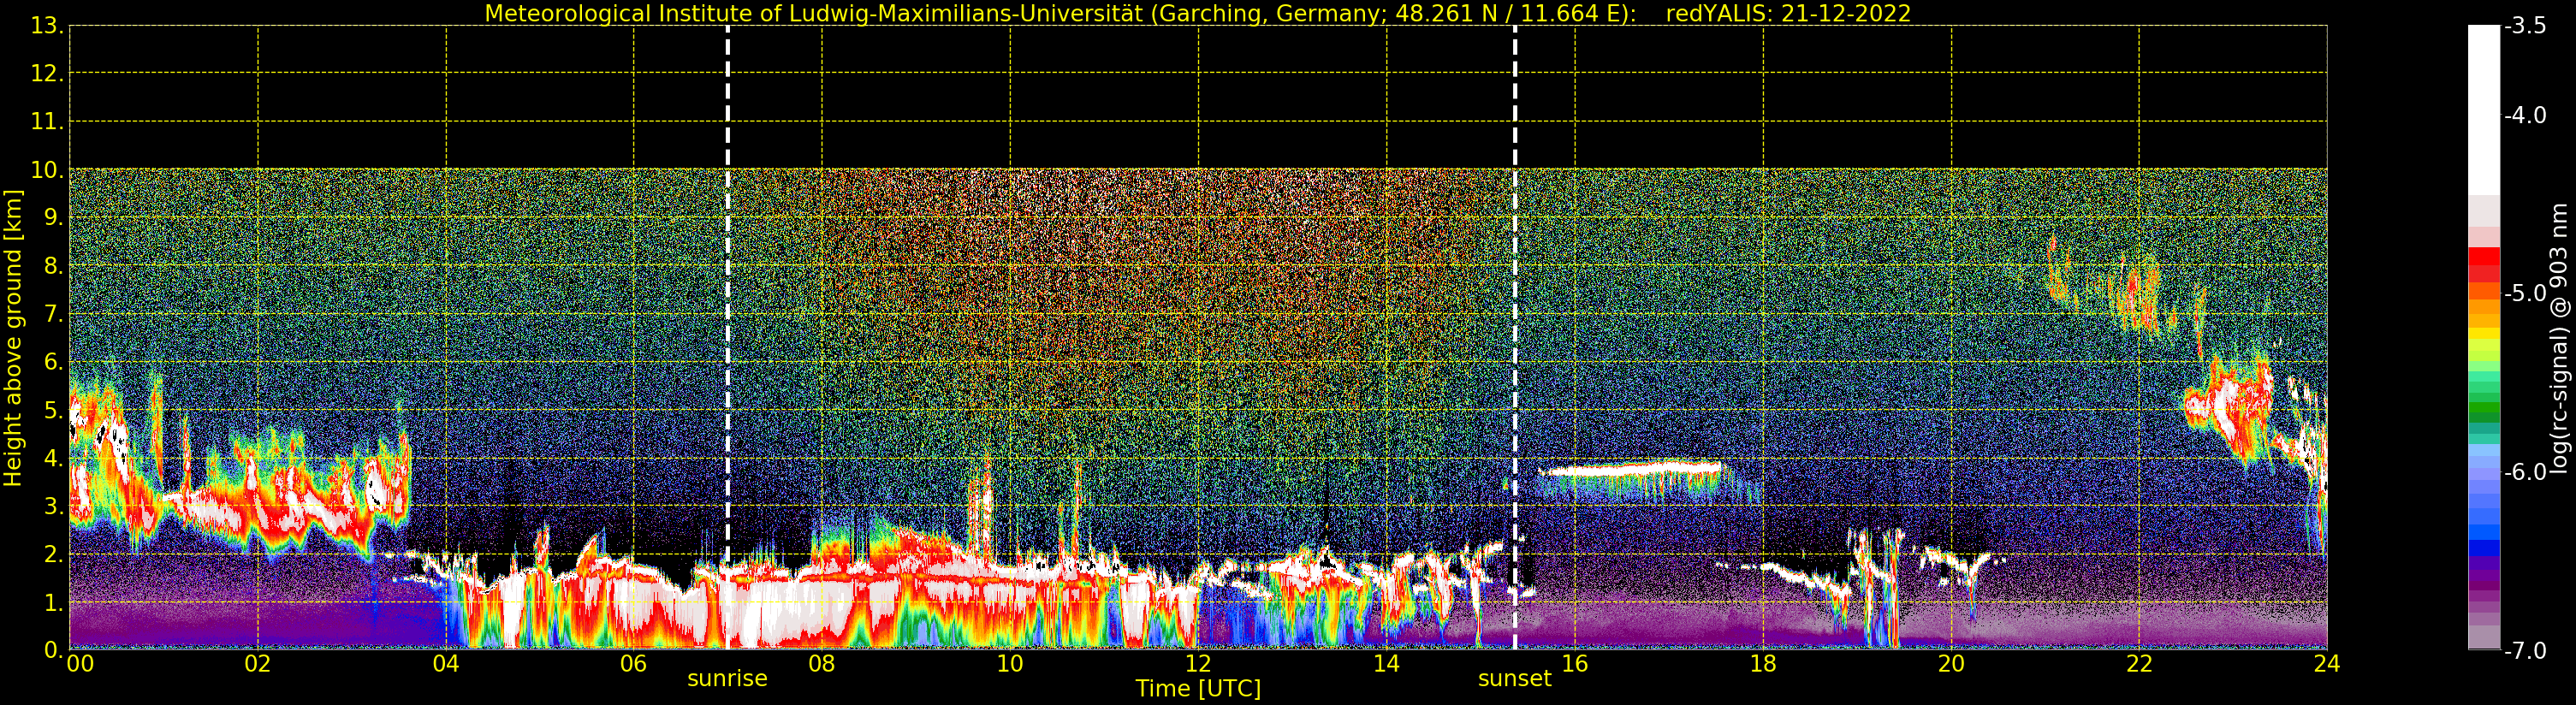Click time axis tick label 24
Screen dimensions: 2576x705
(2327, 664)
